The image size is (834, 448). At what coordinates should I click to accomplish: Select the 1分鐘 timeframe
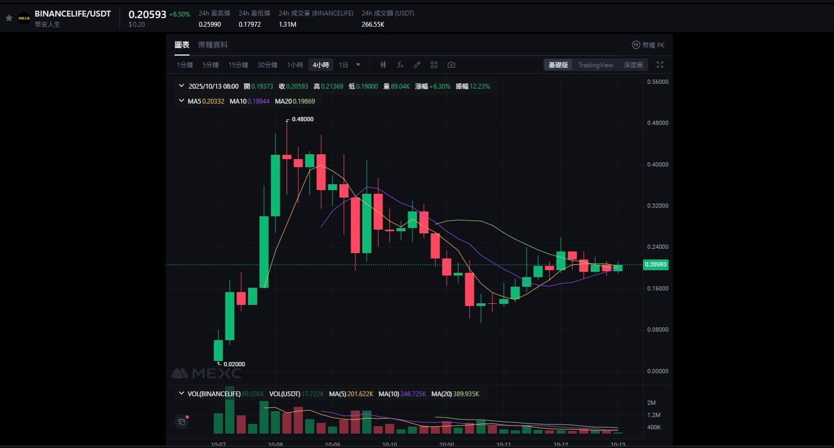[185, 65]
